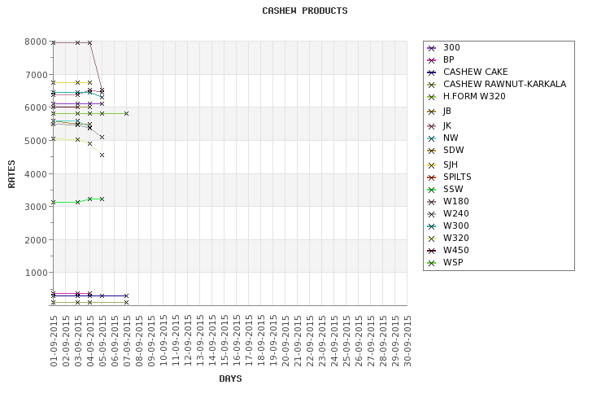Click the SJH legend line marker
The width and height of the screenshot is (610, 407).
coord(431,165)
